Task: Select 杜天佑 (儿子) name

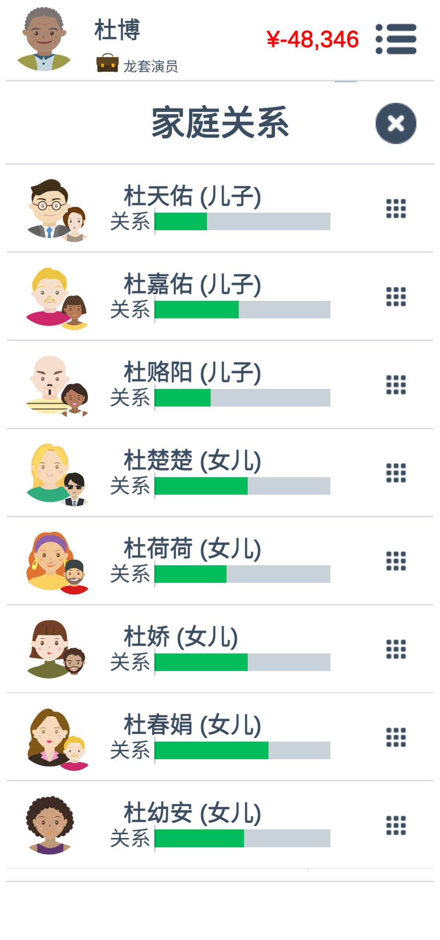Action: (x=192, y=196)
